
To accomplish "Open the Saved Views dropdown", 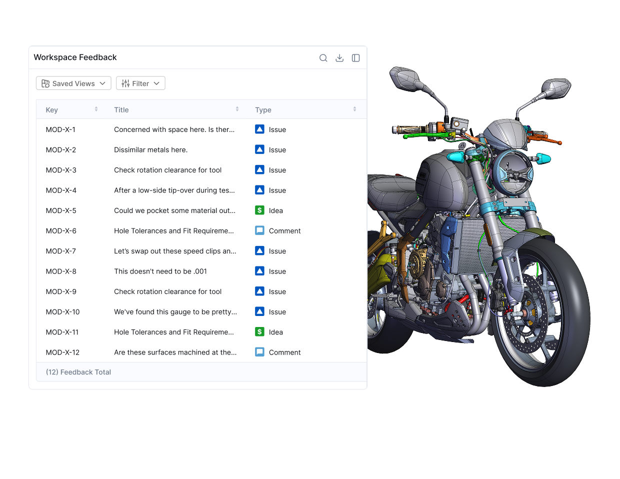I will pyautogui.click(x=73, y=83).
